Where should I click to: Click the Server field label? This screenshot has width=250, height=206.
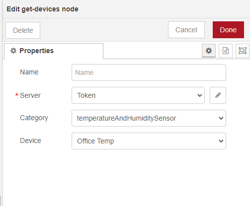click(30, 95)
